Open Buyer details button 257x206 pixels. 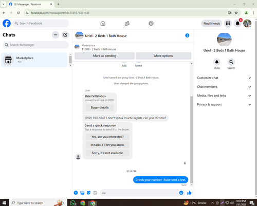point(100,107)
